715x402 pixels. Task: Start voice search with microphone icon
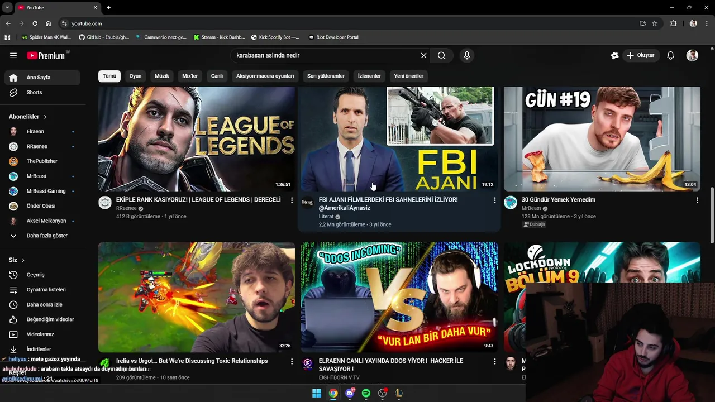(x=467, y=55)
